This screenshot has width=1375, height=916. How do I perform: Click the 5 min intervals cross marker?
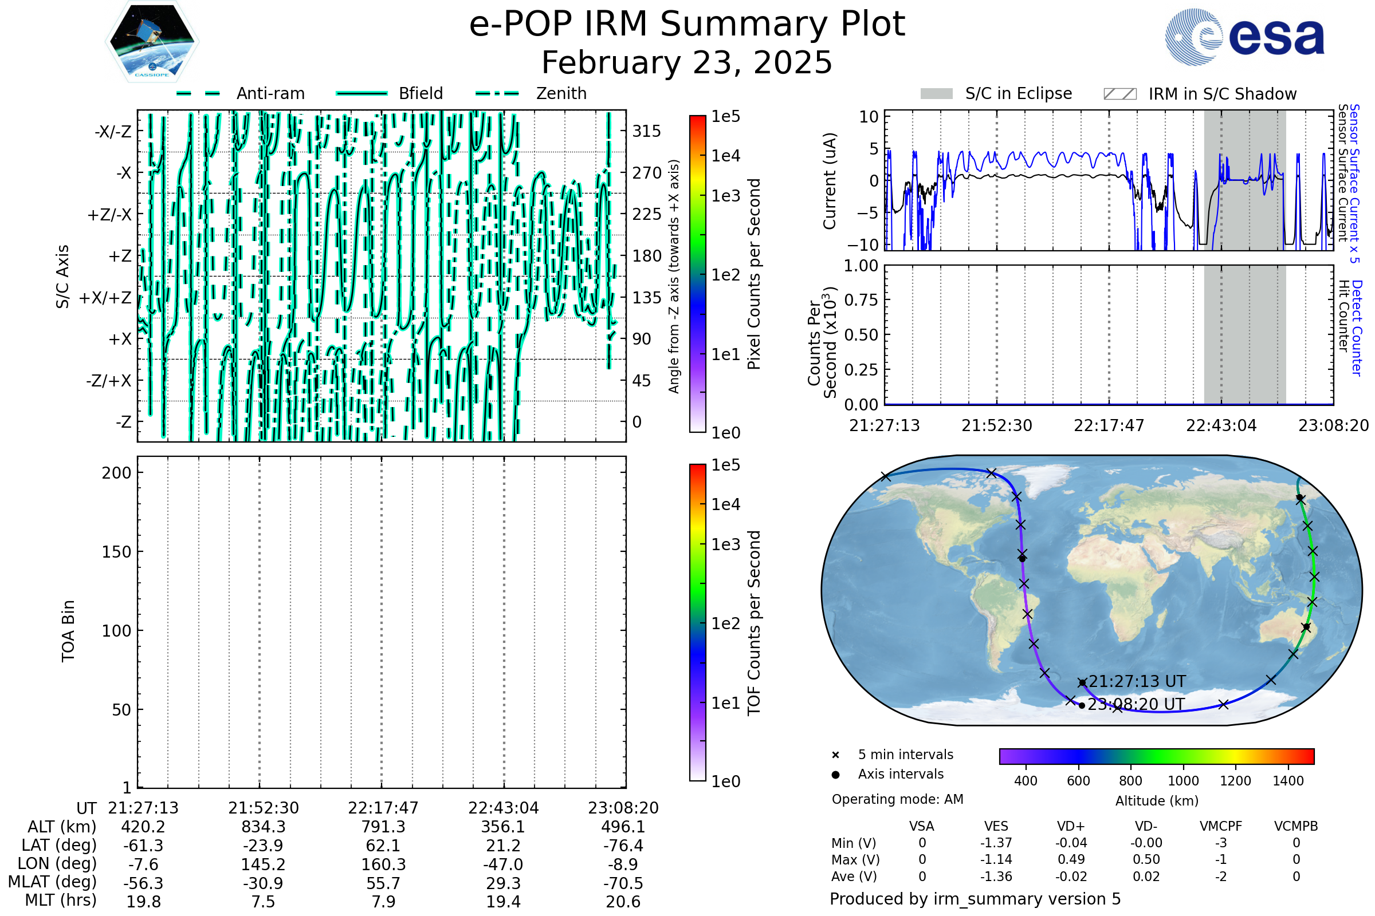(835, 755)
